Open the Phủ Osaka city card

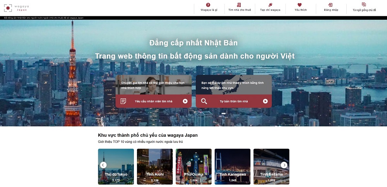tap(194, 166)
